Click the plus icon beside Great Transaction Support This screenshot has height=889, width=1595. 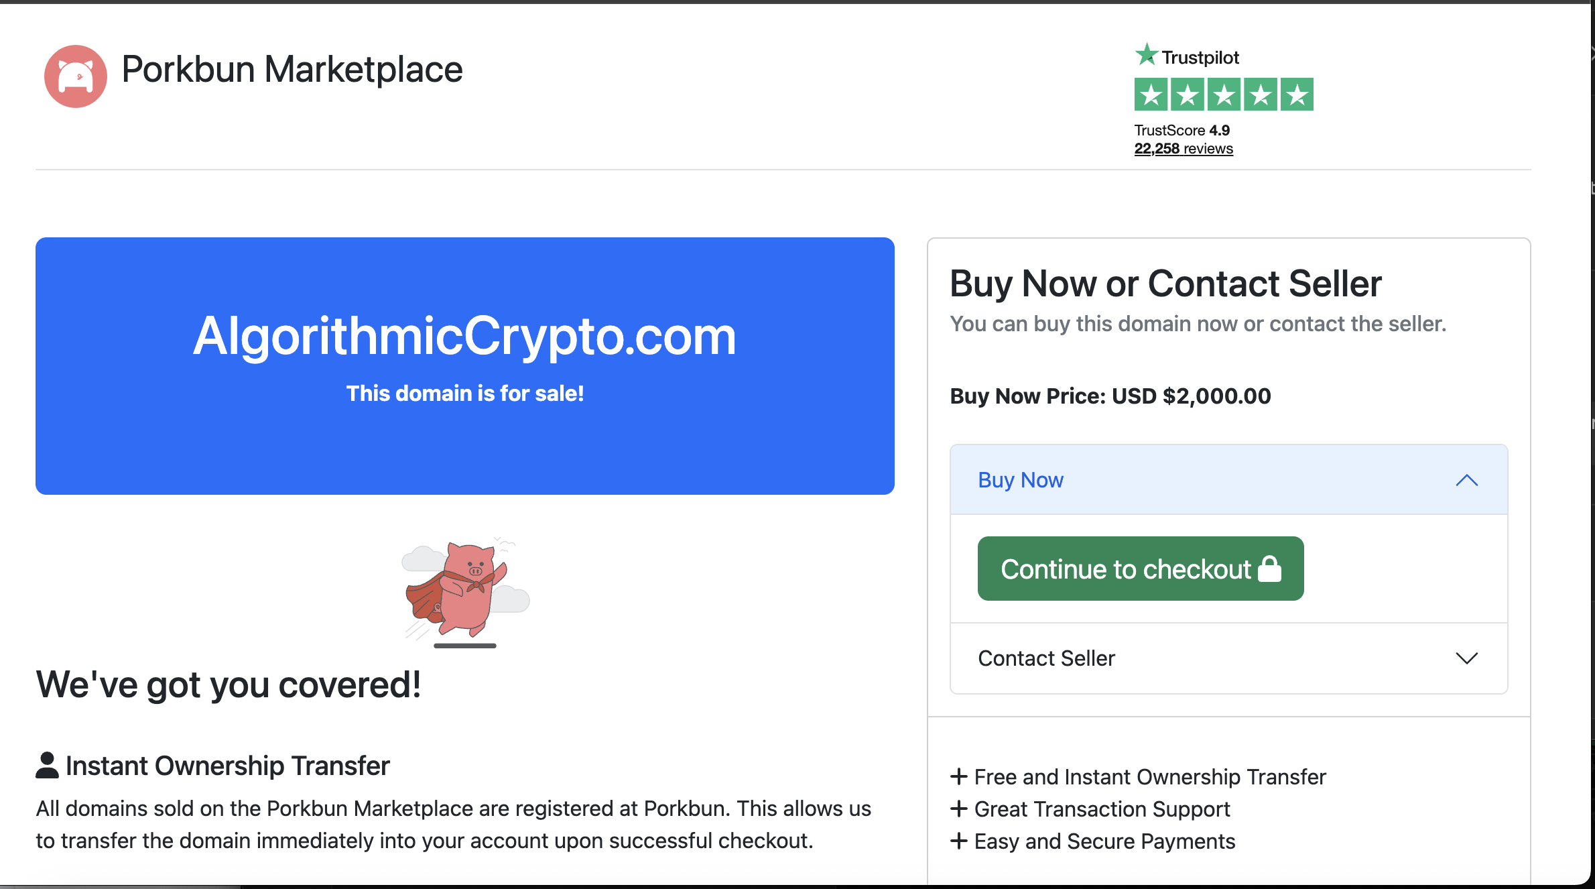[960, 809]
